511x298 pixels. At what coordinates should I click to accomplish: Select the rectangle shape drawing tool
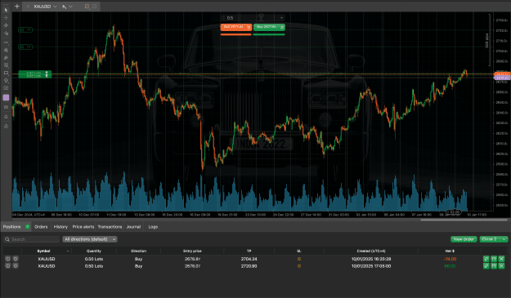(x=6, y=73)
